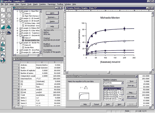Expand the Example 14 Ribbon Plot node

coord(17,28)
